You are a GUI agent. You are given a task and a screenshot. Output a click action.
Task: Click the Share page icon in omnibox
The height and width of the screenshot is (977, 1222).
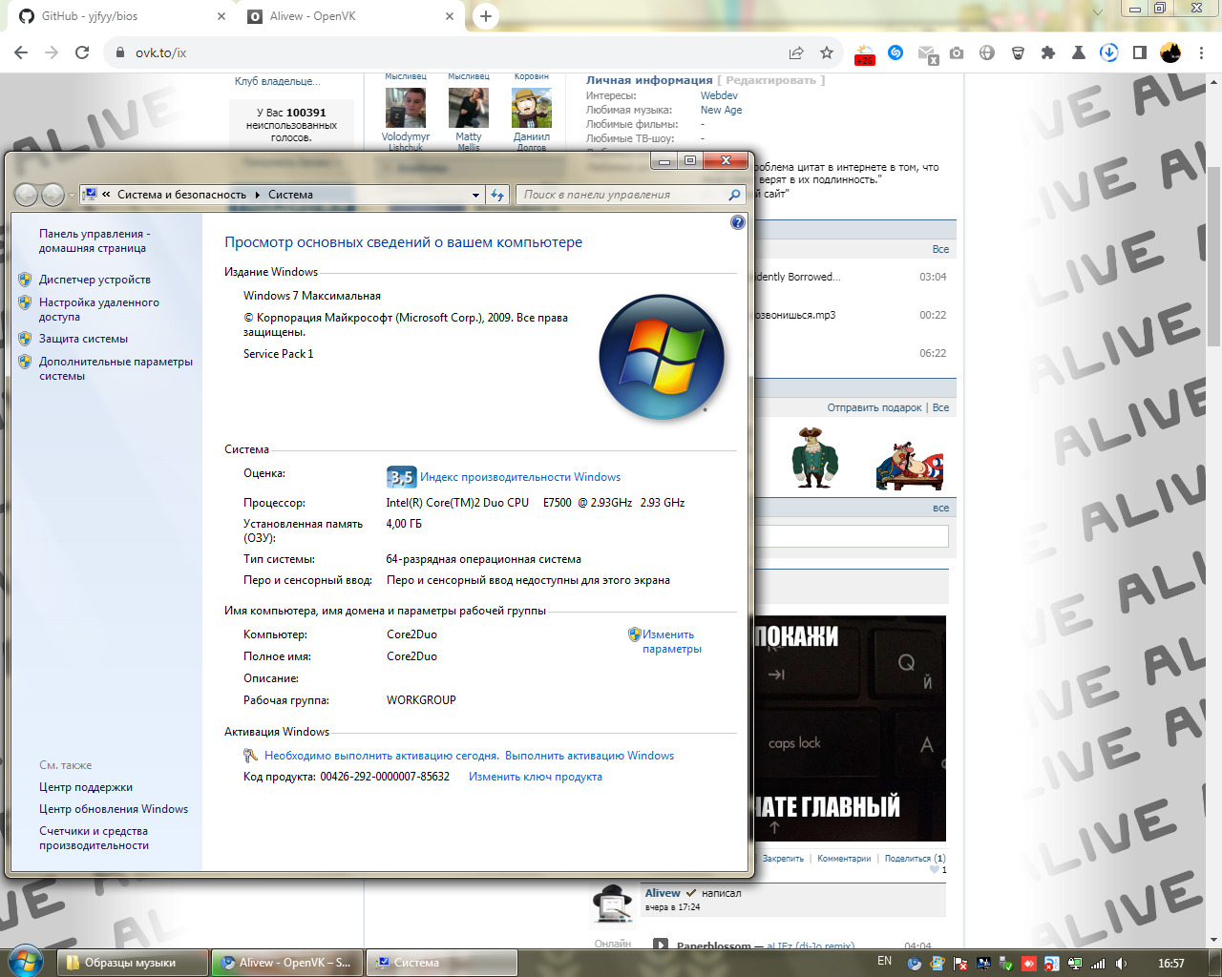(x=796, y=52)
